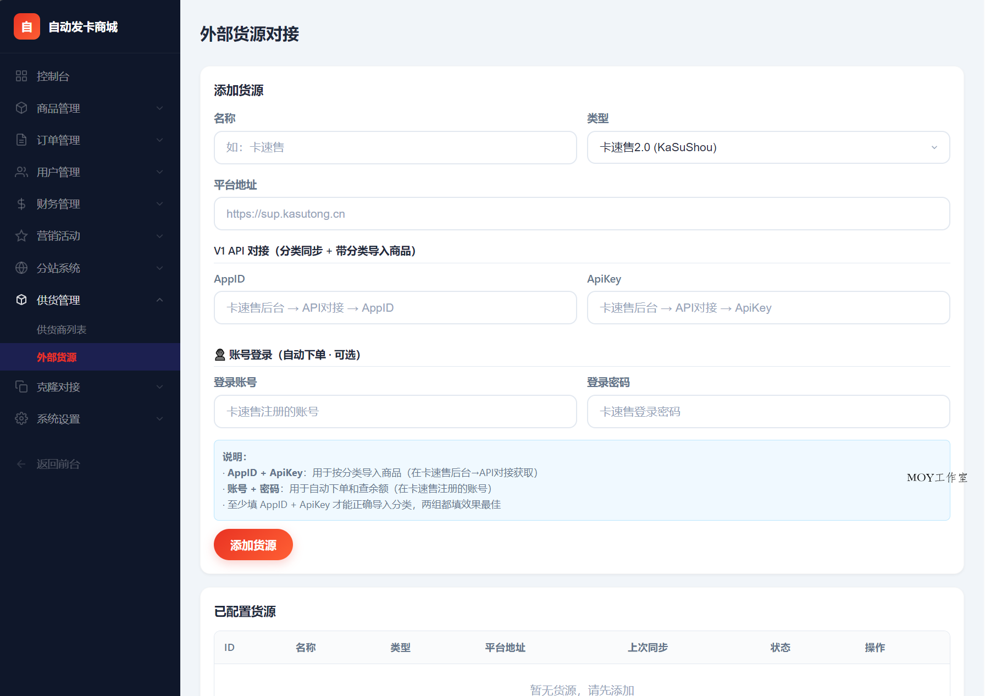This screenshot has height=696, width=985.
Task: Focus the AppID input field
Action: tap(395, 307)
